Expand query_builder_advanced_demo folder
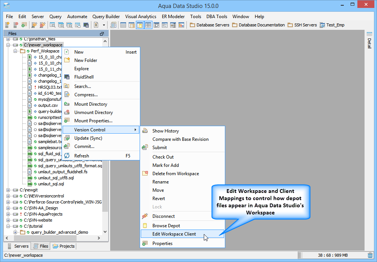 15,232
